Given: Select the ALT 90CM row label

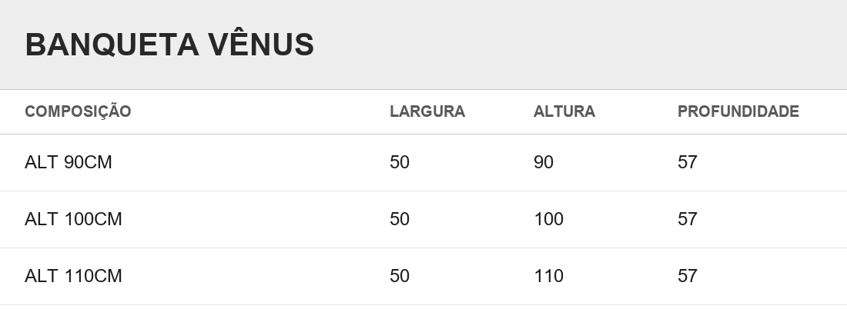Looking at the screenshot, I should 68,161.
